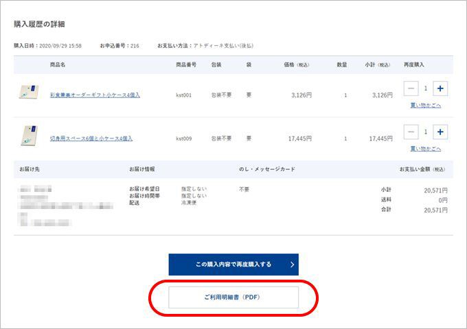Download the ご利用明細書（PDF）statement
Viewport: 467px width, 329px height.
(x=233, y=297)
